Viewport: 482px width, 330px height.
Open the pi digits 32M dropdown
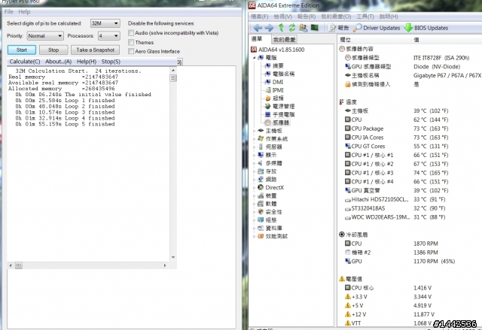coord(105,23)
